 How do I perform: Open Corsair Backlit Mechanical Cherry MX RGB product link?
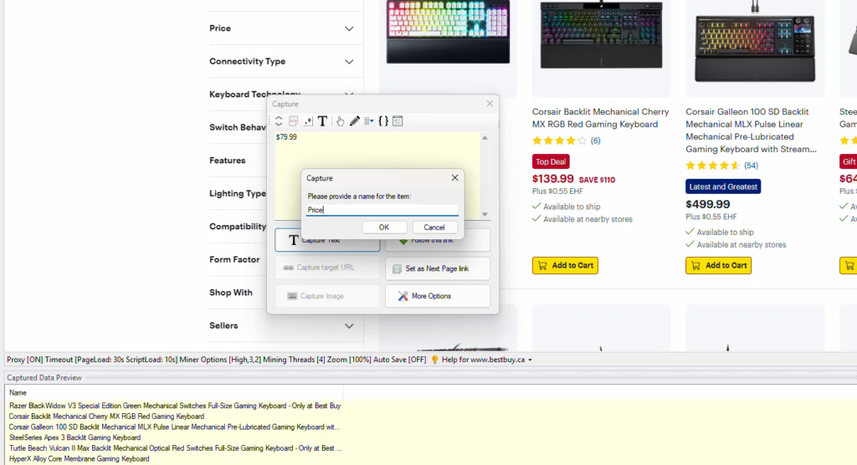(x=601, y=118)
